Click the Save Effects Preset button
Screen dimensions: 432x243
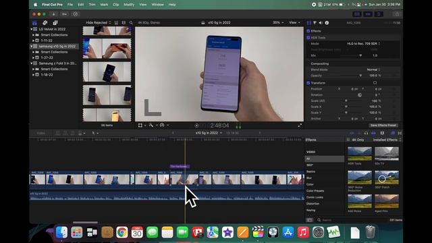pyautogui.click(x=383, y=126)
